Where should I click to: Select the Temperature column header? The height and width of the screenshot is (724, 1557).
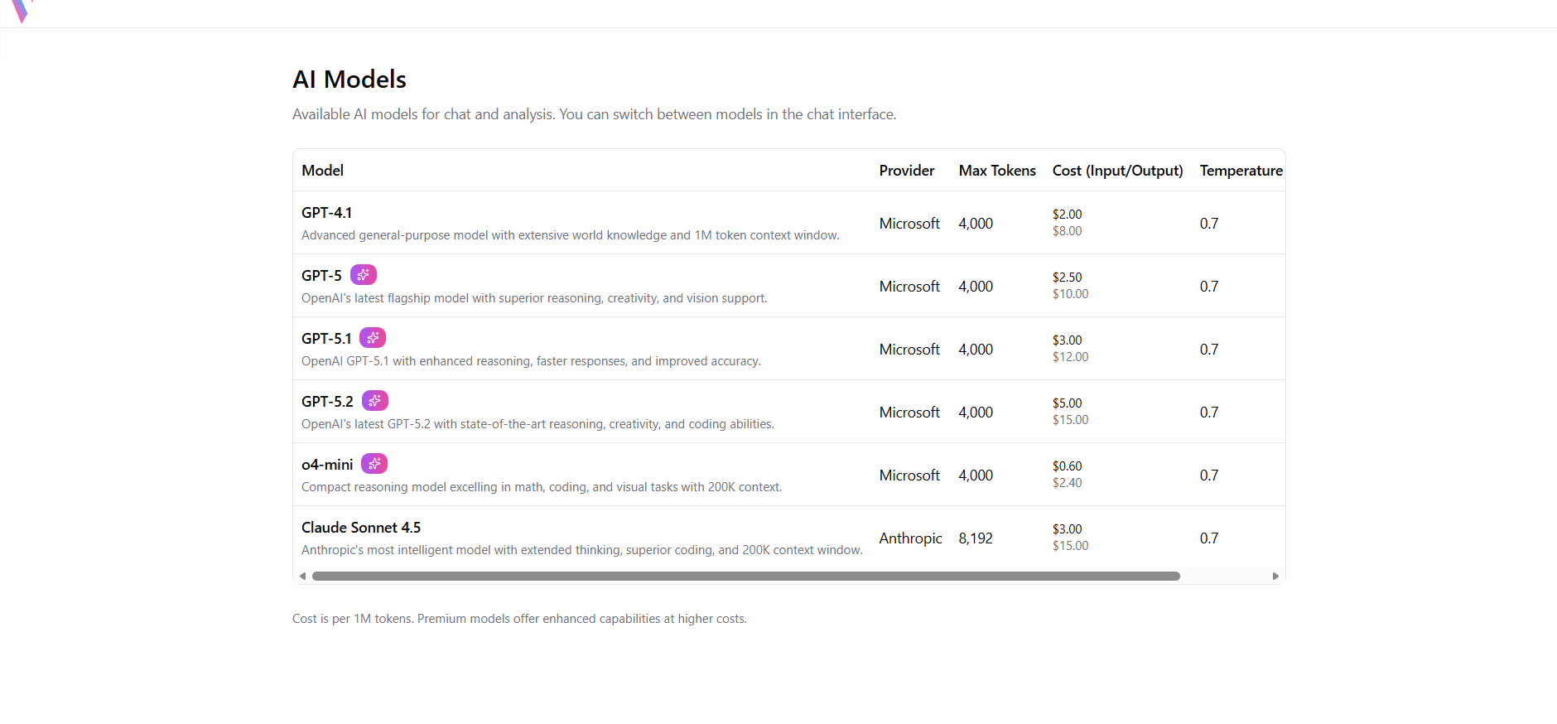1241,171
